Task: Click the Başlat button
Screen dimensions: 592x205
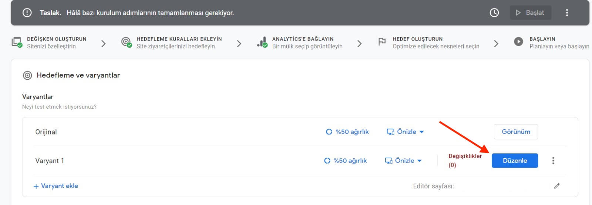Action: tap(530, 13)
